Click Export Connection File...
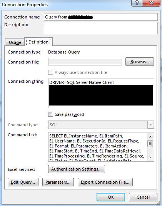162x206 pixels. [x=105, y=182]
